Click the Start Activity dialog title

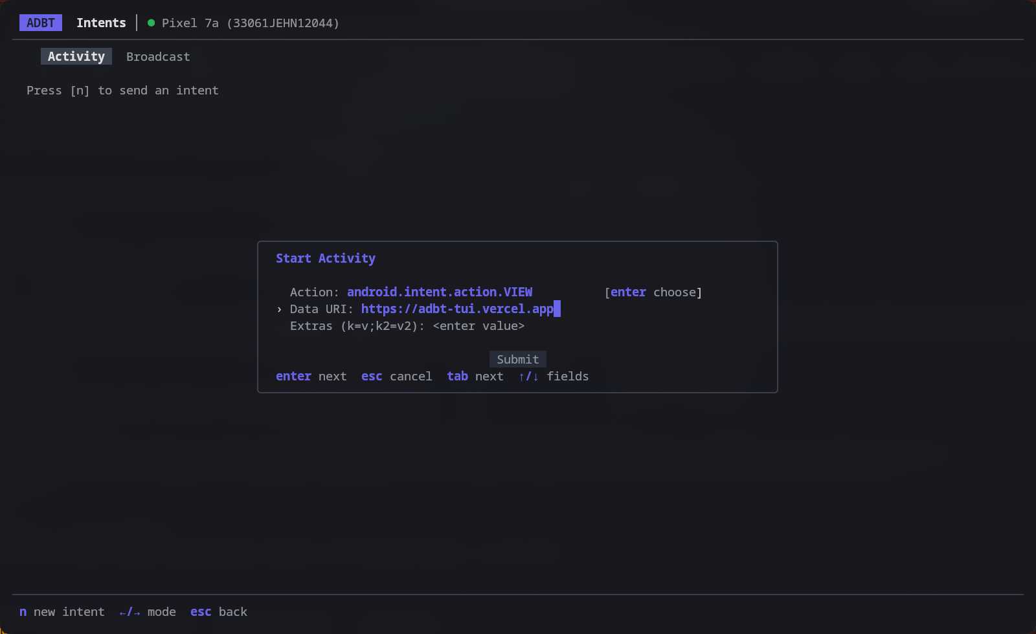[326, 258]
